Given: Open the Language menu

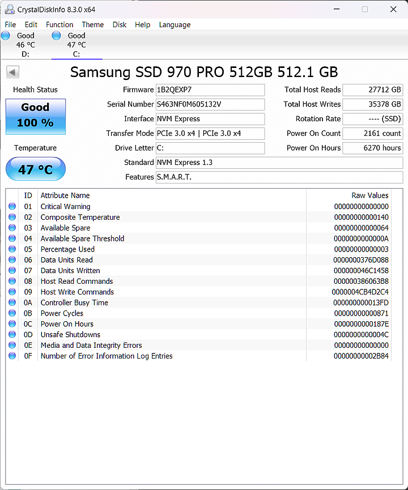Looking at the screenshot, I should click(x=175, y=25).
